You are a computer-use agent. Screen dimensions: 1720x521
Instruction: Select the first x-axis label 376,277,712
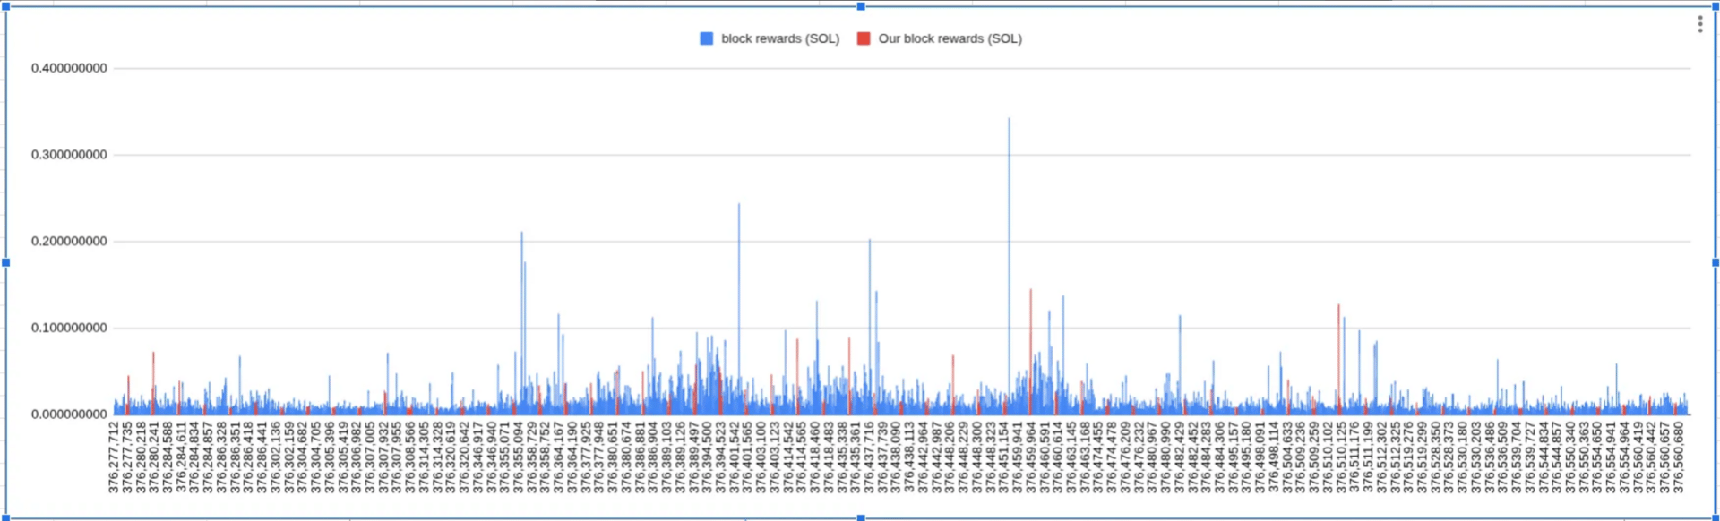pyautogui.click(x=114, y=457)
